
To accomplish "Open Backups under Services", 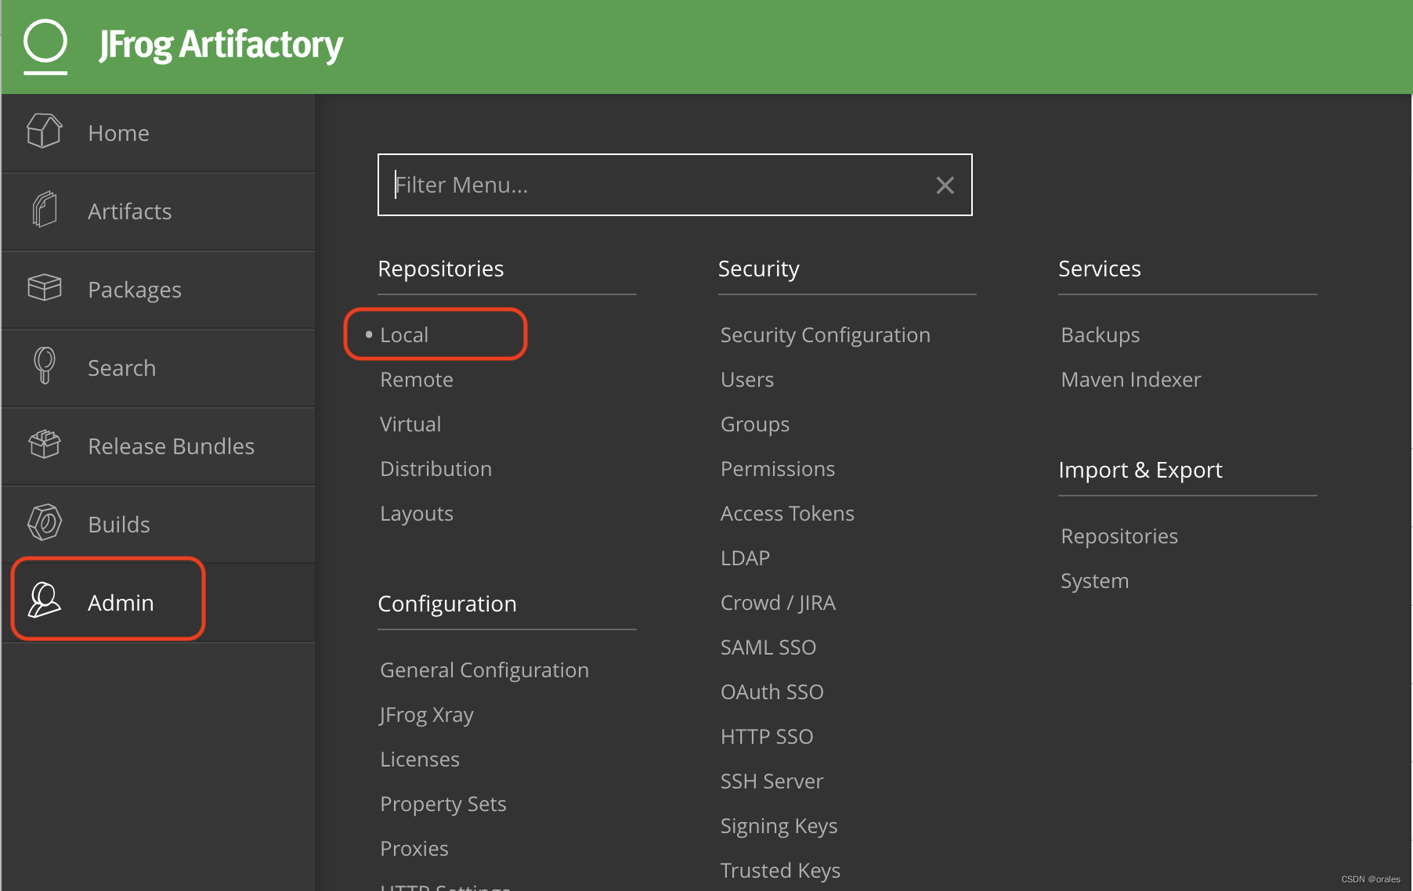I will [x=1100, y=335].
